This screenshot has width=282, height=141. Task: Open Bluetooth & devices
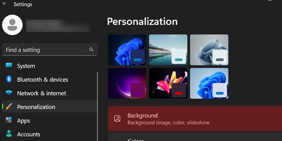click(50, 79)
